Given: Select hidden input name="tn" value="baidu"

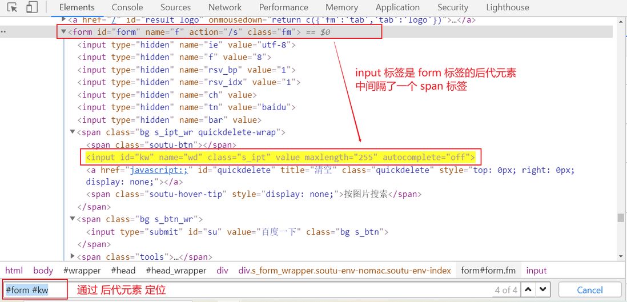Looking at the screenshot, I should tap(186, 107).
